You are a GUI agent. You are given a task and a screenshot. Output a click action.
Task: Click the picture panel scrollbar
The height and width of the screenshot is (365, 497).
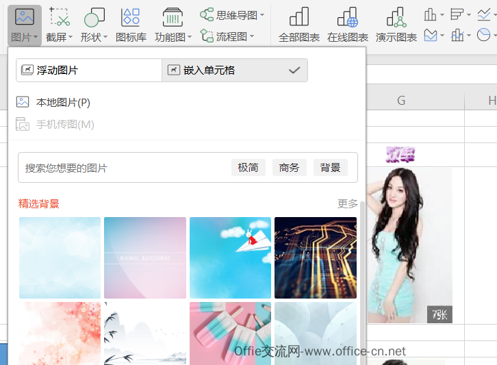pos(362,282)
